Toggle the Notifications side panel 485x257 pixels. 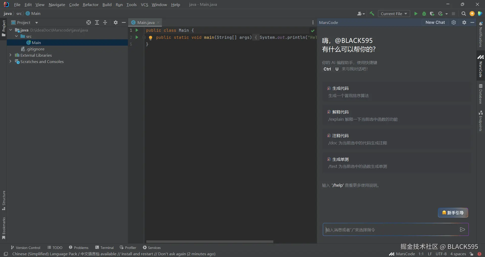tap(481, 34)
